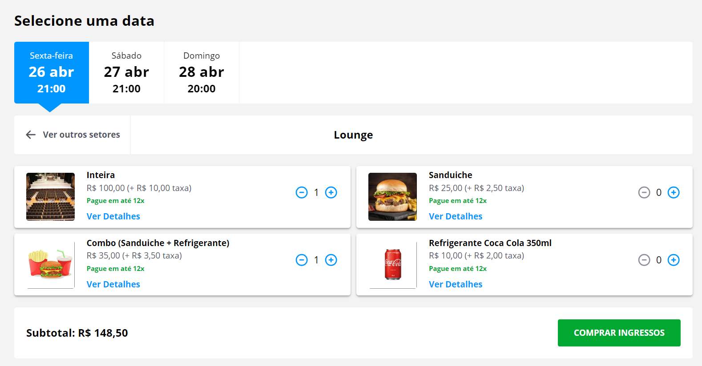Click minus icon for Sanduiche quantity
This screenshot has width=702, height=366.
644,192
